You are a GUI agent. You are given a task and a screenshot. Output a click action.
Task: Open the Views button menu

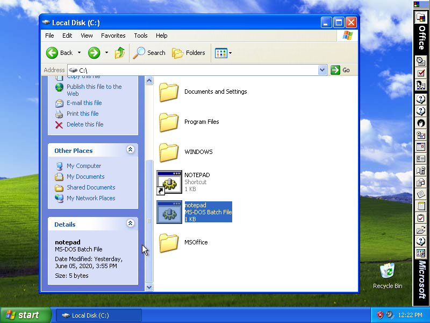tap(223, 53)
